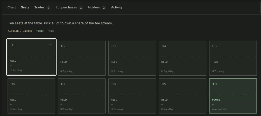Switch to the Trades tab
This screenshot has height=116, width=261.
click(x=42, y=8)
